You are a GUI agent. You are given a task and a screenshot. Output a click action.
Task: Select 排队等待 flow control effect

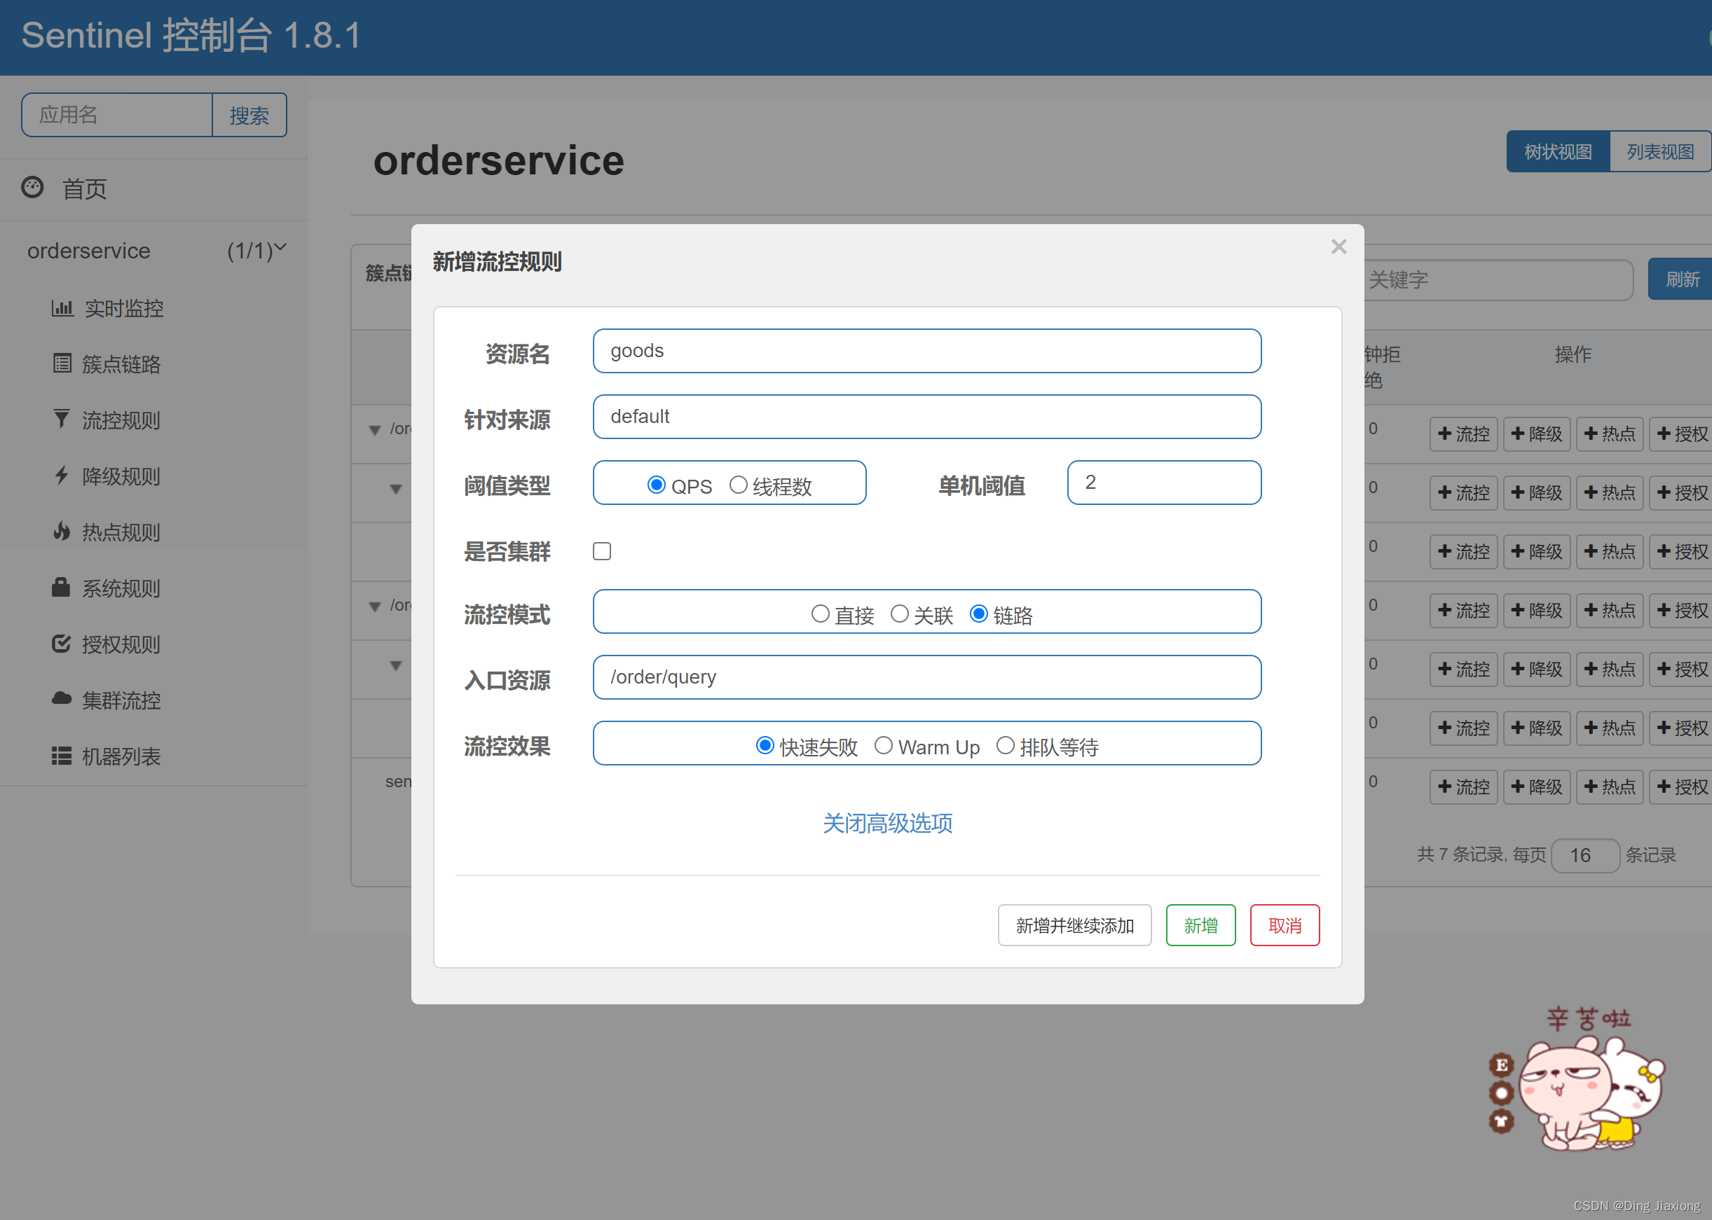pyautogui.click(x=1006, y=745)
